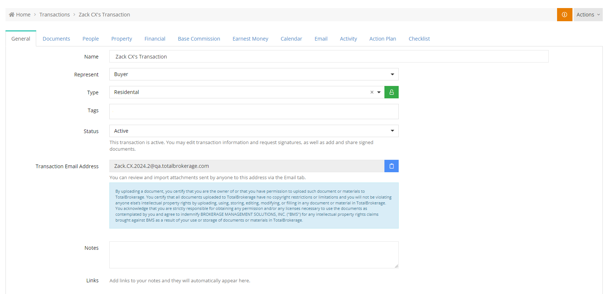This screenshot has height=294, width=609.
Task: Switch to the Documents tab
Action: pyautogui.click(x=56, y=39)
